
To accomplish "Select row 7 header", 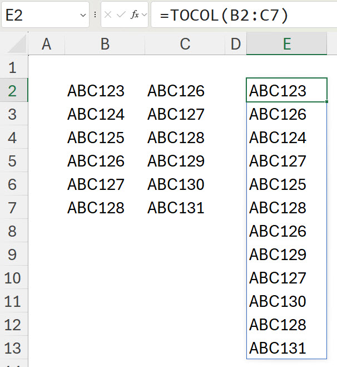I will pyautogui.click(x=13, y=208).
